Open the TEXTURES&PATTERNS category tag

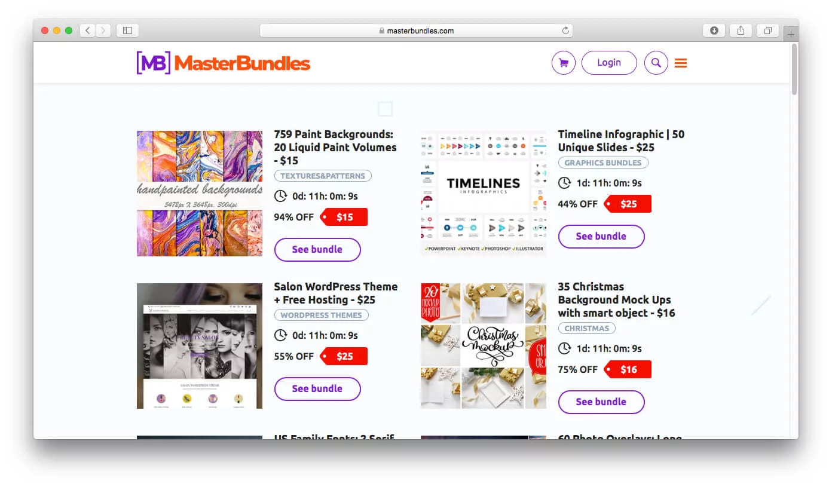(323, 176)
